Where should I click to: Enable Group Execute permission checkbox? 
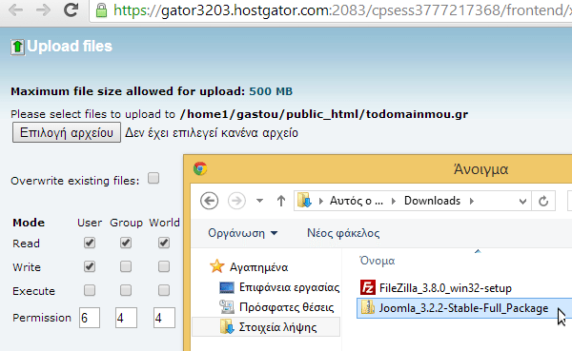coord(126,290)
